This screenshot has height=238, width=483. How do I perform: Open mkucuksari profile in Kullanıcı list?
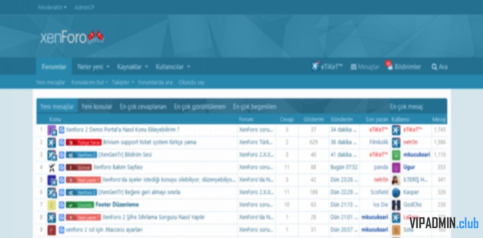(x=416, y=155)
